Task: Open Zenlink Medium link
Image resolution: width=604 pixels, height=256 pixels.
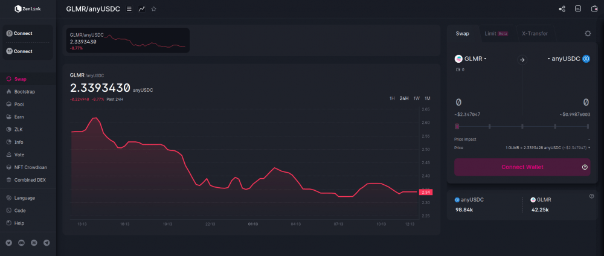Action: (34, 243)
